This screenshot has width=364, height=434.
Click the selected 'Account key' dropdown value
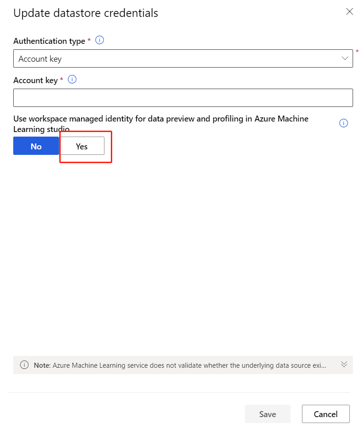[x=40, y=59]
